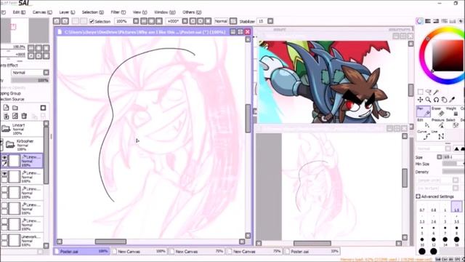Click the layer mask icon
The image size is (465, 262).
pyautogui.click(x=44, y=108)
